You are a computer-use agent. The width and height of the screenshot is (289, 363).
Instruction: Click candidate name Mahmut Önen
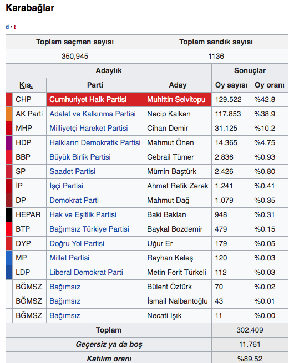tap(170, 142)
